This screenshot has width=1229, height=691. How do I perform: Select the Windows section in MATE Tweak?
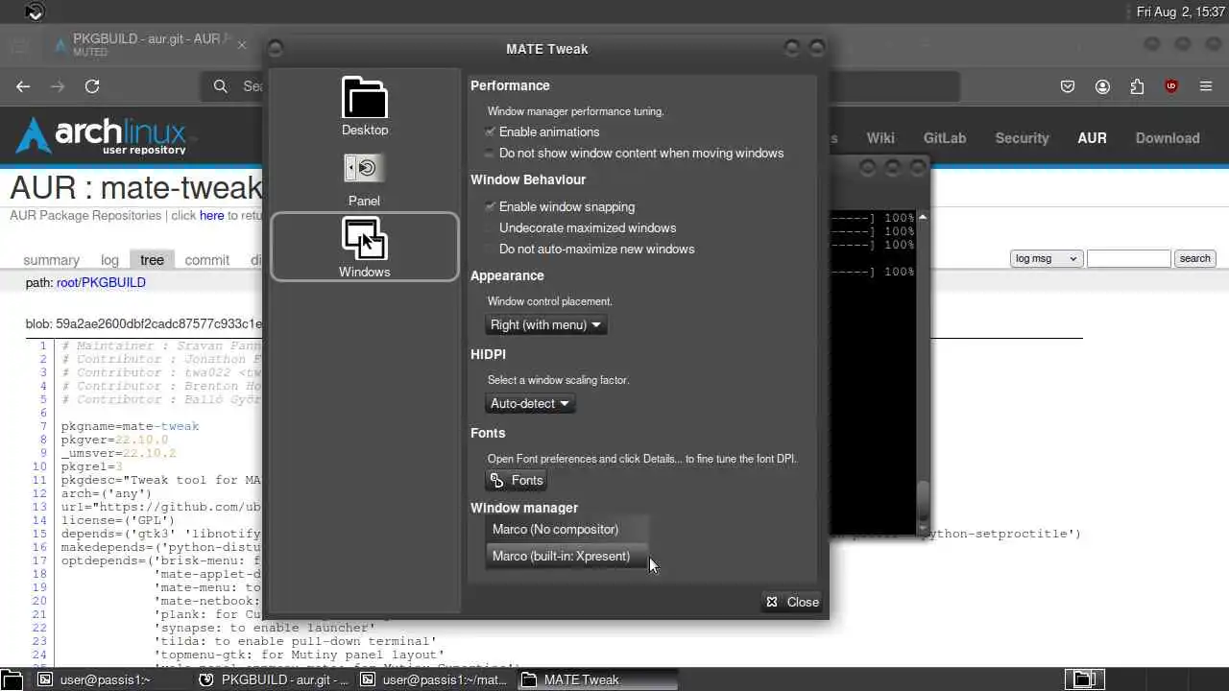tap(365, 247)
